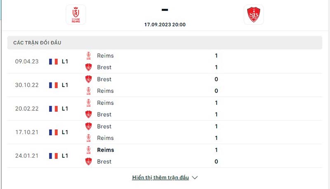Screen dimensions: 330x189
Task: Click Brest crest in 30.10.22 match
Action: (88, 79)
